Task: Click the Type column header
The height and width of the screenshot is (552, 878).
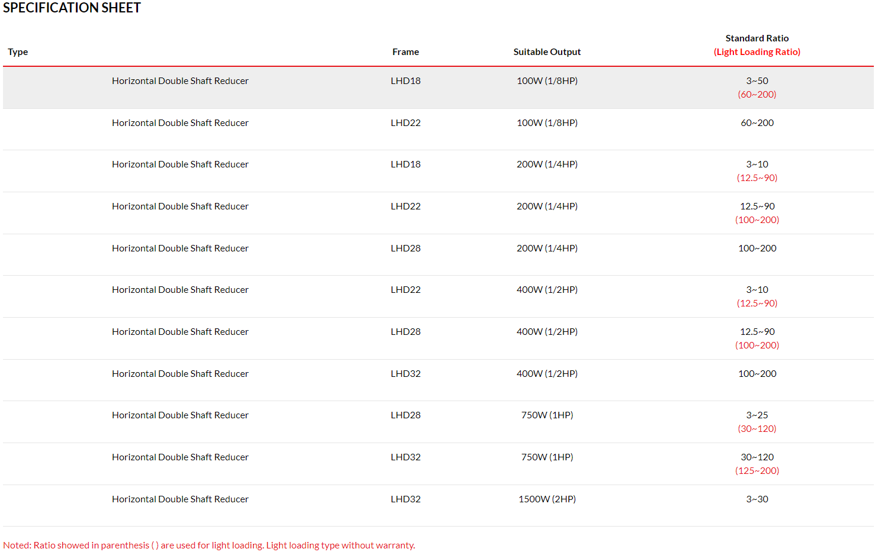Action: 18,52
